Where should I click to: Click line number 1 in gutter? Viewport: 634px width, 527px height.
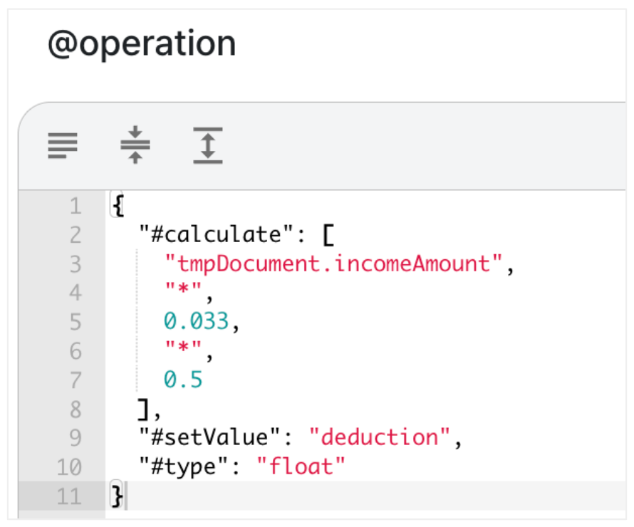tap(76, 206)
